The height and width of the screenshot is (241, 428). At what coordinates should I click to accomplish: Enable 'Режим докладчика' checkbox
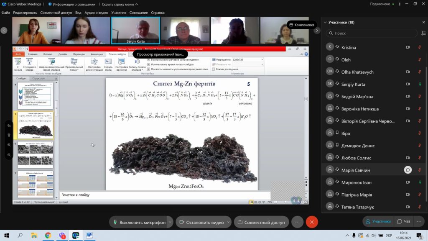214,69
